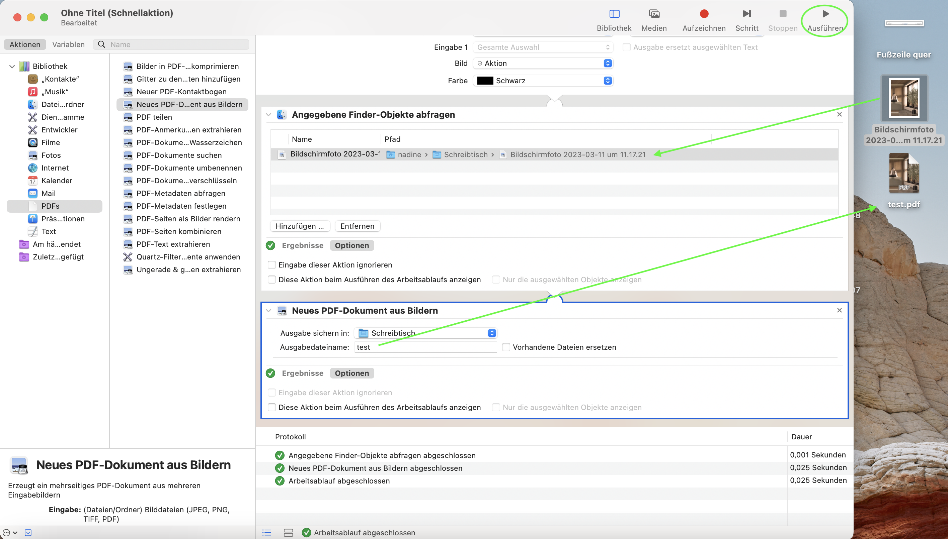Check Eingabe dieser Aktion ignorieren
This screenshot has width=948, height=539.
pyautogui.click(x=272, y=265)
